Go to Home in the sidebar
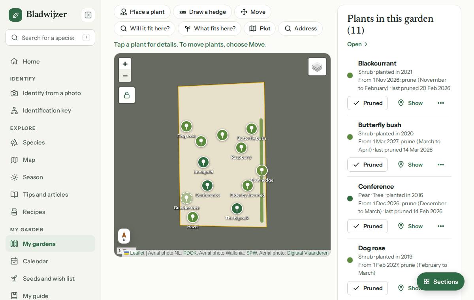This screenshot has width=474, height=300. (50, 62)
